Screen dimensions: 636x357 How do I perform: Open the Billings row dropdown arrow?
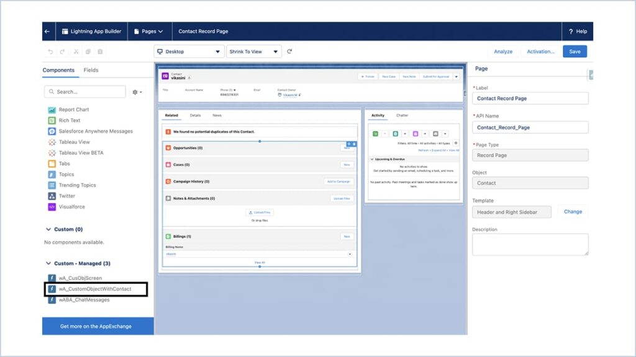350,255
